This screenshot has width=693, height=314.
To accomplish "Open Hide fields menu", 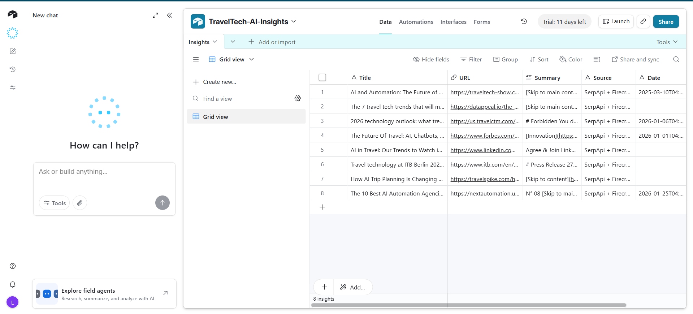I will (x=431, y=59).
